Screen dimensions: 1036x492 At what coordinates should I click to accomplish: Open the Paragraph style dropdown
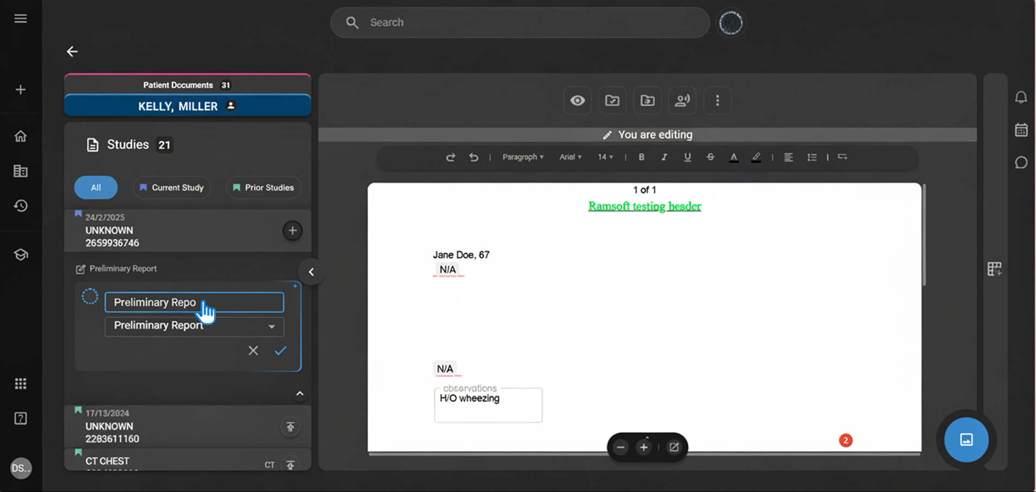tap(523, 157)
